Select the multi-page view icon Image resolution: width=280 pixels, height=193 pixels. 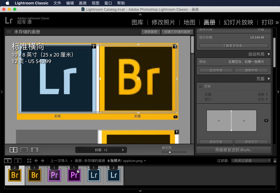click(13, 150)
